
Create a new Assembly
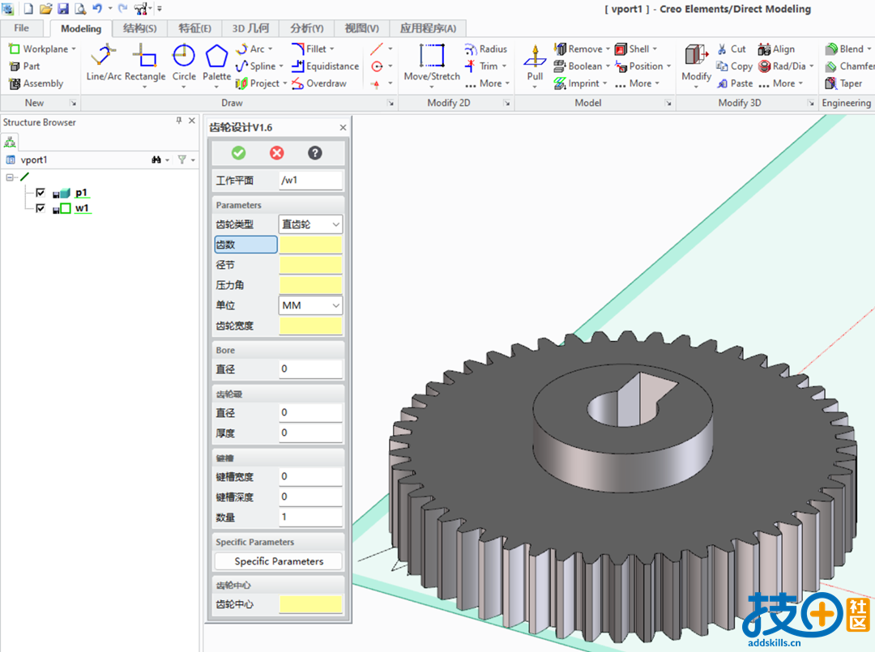[x=36, y=83]
